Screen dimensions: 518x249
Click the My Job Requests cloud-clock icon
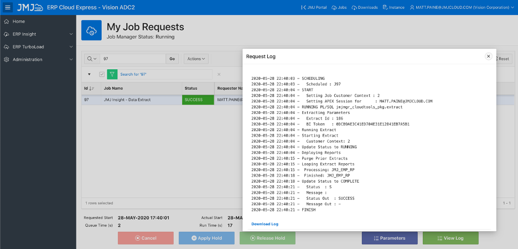[x=91, y=30]
